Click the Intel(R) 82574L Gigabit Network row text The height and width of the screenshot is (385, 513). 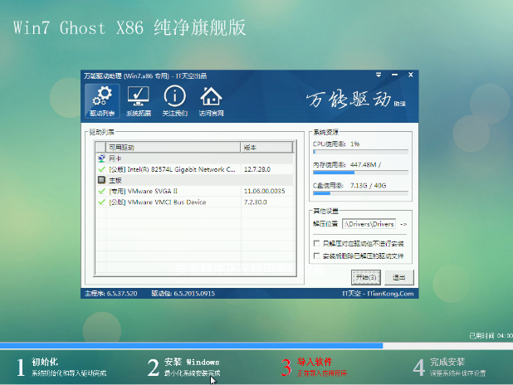tap(172, 169)
